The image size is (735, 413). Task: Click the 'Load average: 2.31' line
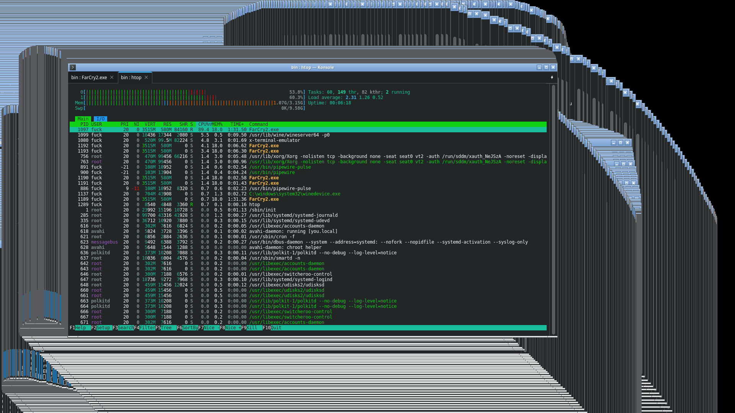(346, 98)
